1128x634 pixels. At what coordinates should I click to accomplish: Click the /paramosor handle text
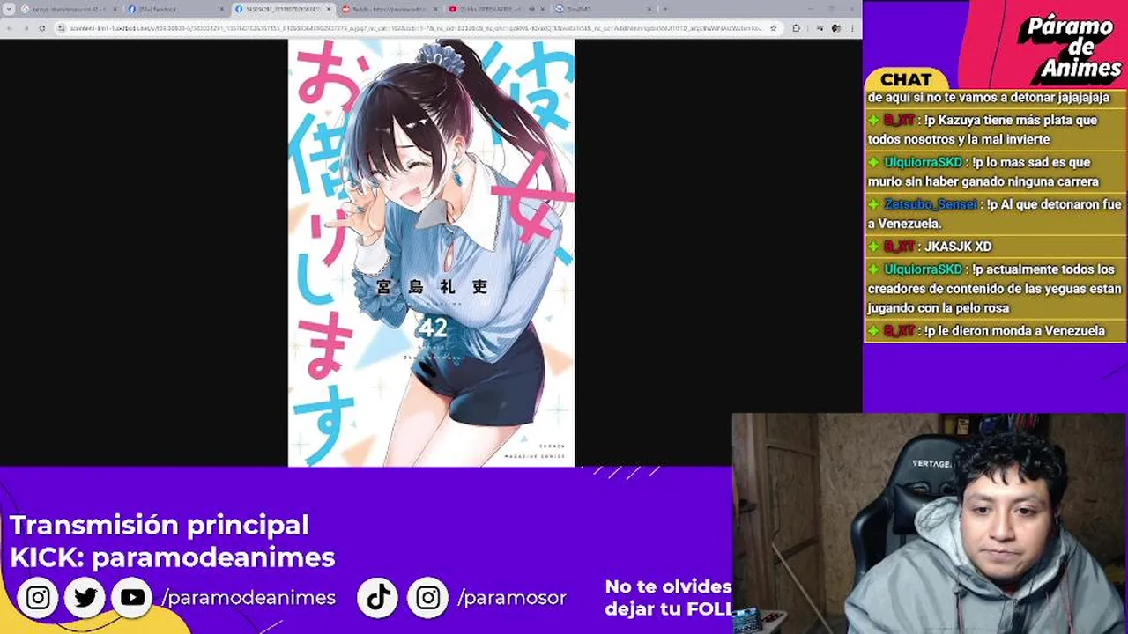(512, 598)
